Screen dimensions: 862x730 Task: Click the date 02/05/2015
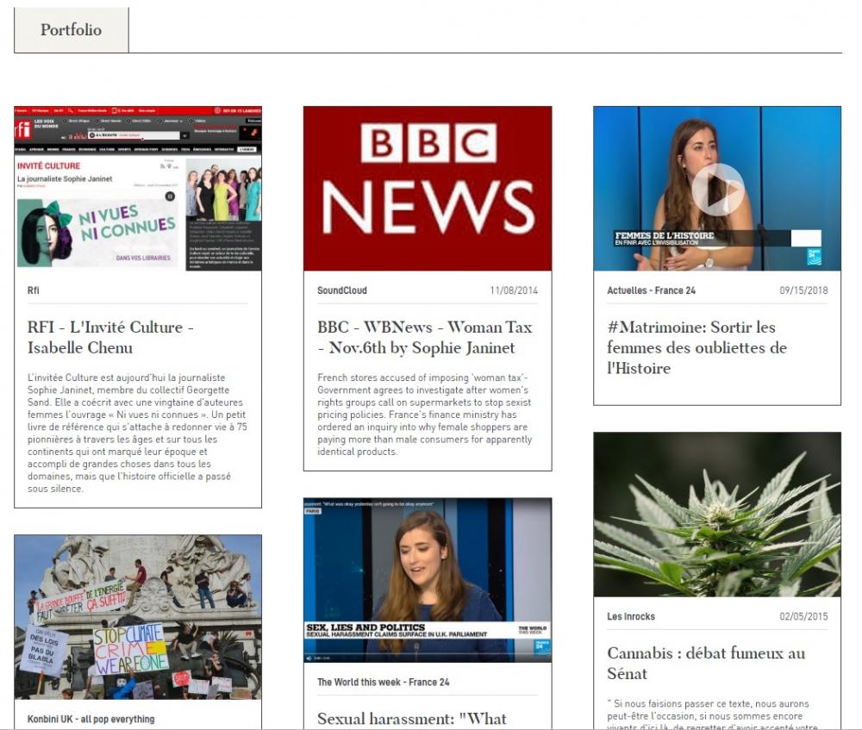(x=803, y=616)
